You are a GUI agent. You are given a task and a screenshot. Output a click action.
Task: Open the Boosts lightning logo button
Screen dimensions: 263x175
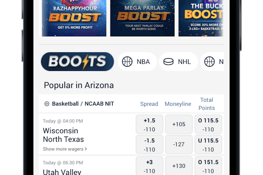tap(77, 62)
